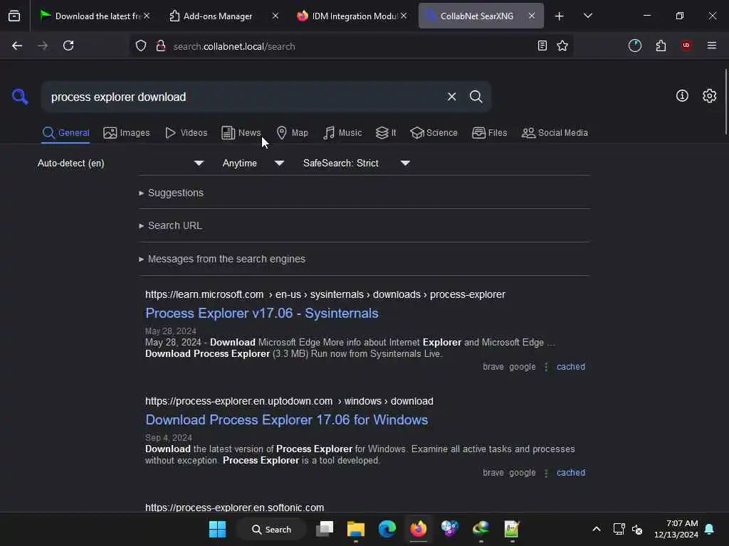Select the Files search category
Viewport: 729px width, 546px height.
(489, 133)
